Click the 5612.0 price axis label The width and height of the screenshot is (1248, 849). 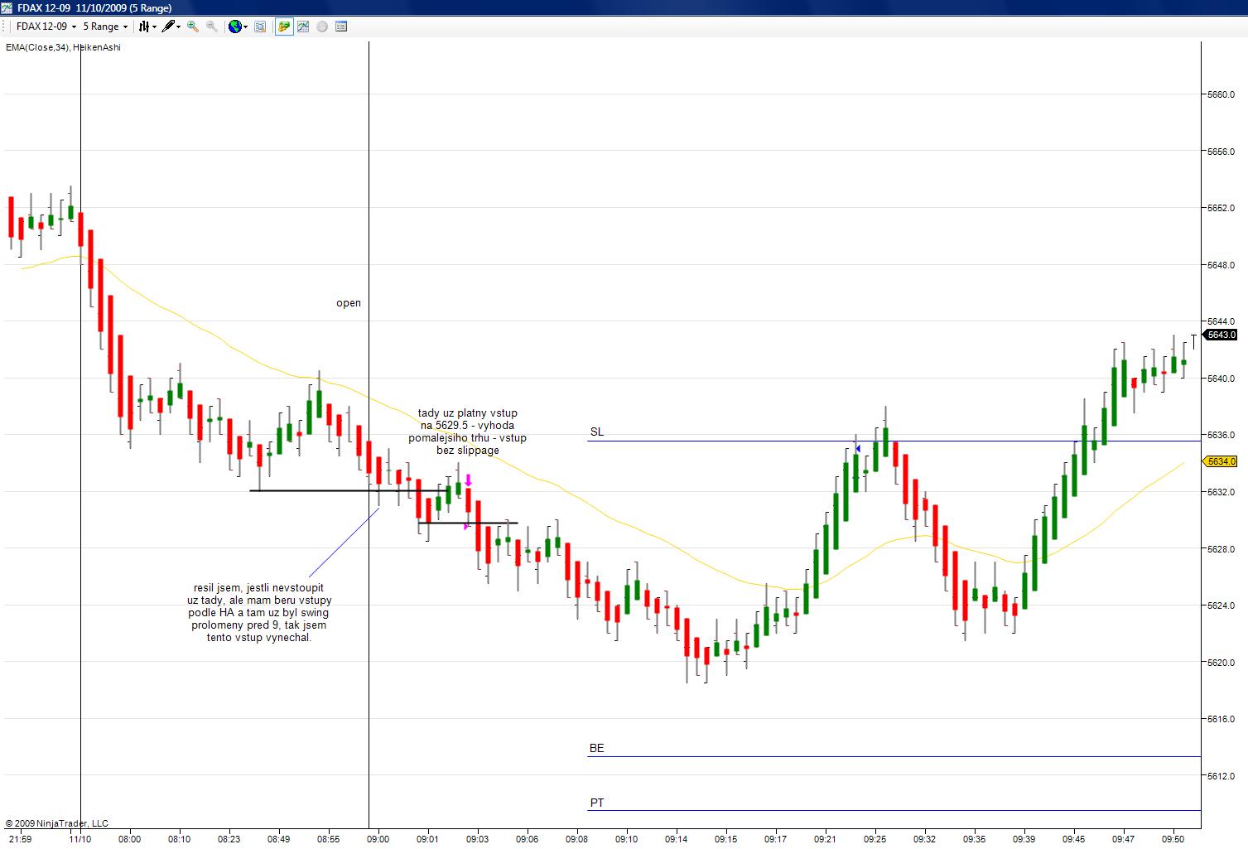point(1221,776)
